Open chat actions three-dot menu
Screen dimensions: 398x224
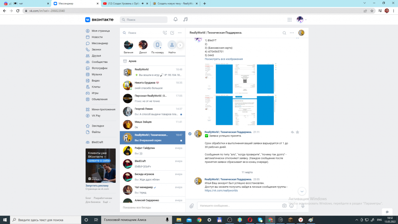pos(292,33)
